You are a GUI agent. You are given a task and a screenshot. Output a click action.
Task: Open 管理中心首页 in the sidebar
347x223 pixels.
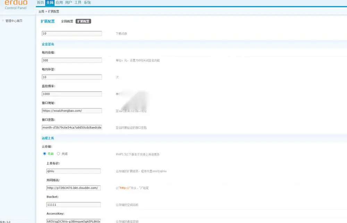[x=14, y=21]
